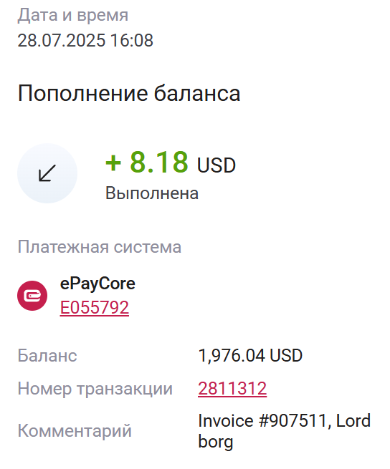Click the Платежная система label
This screenshot has height=469, width=390.
[100, 247]
